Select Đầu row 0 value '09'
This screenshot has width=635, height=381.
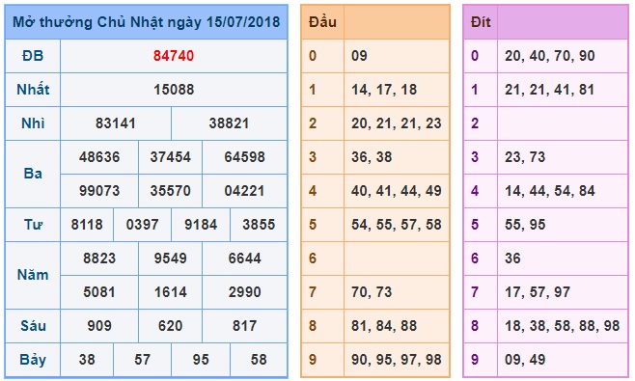pos(359,56)
